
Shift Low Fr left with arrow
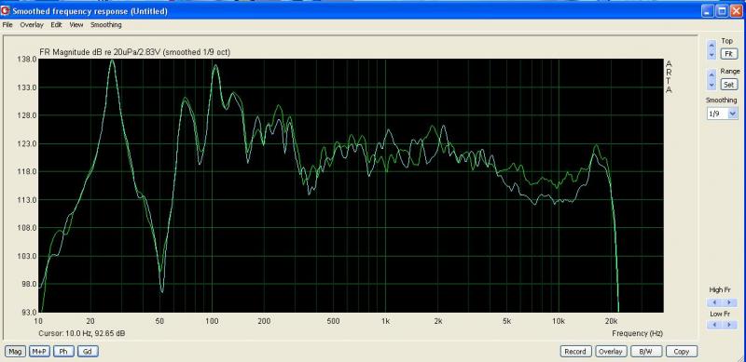(x=714, y=325)
